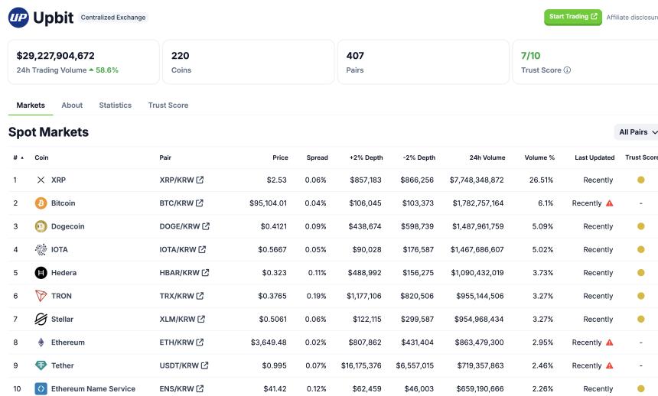The width and height of the screenshot is (658, 396).
Task: Click the $29,227,904,672 trading volume value
Action: pos(55,56)
